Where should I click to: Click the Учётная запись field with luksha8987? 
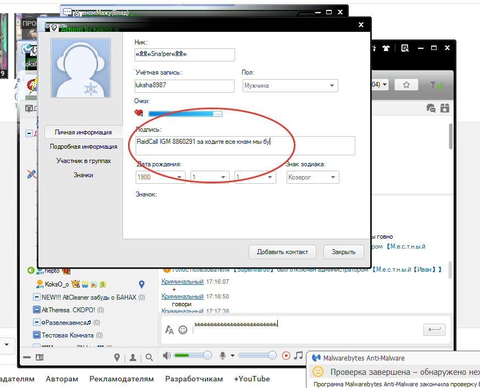[x=185, y=86]
